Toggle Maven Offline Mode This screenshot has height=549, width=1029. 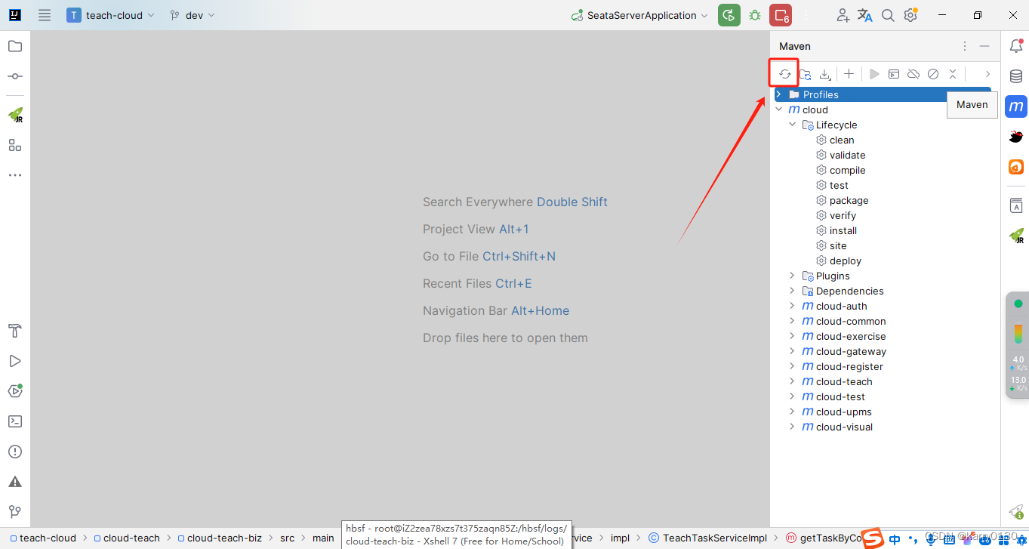913,73
